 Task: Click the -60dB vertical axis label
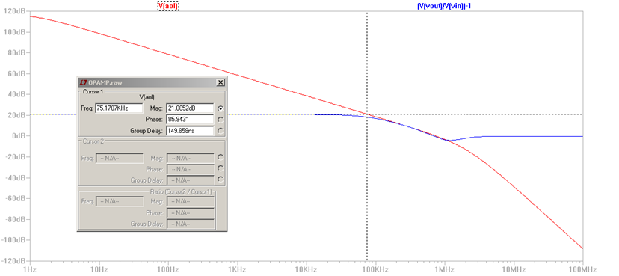tap(15, 198)
